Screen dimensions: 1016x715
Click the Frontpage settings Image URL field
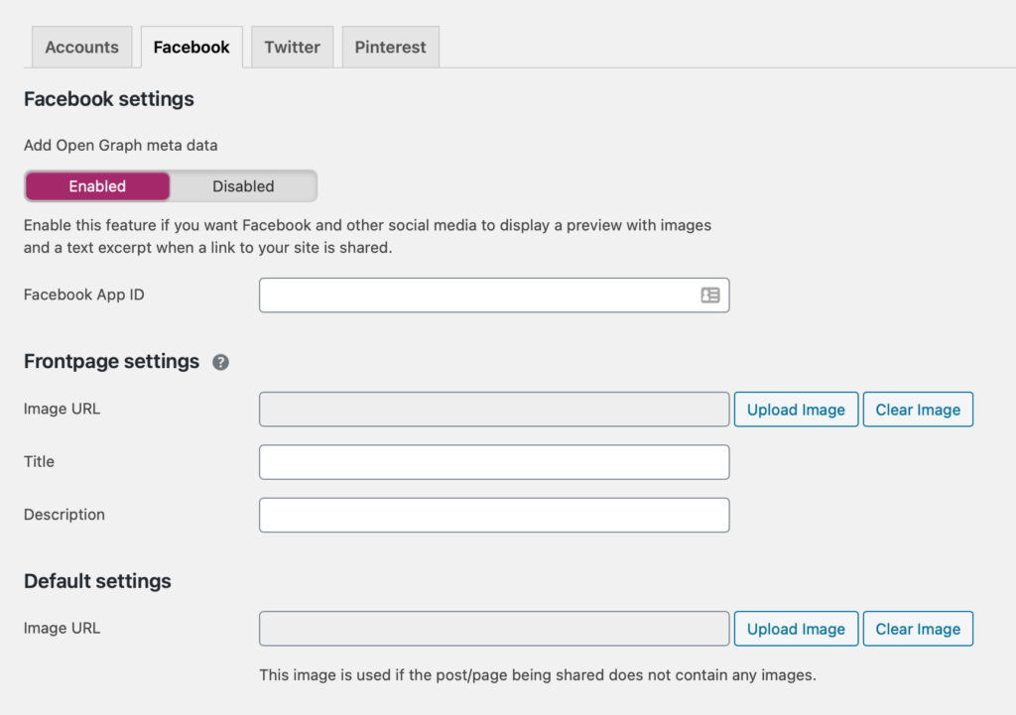(494, 410)
